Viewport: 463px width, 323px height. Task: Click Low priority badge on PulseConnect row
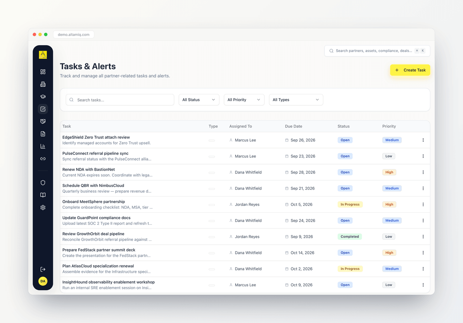pyautogui.click(x=389, y=156)
